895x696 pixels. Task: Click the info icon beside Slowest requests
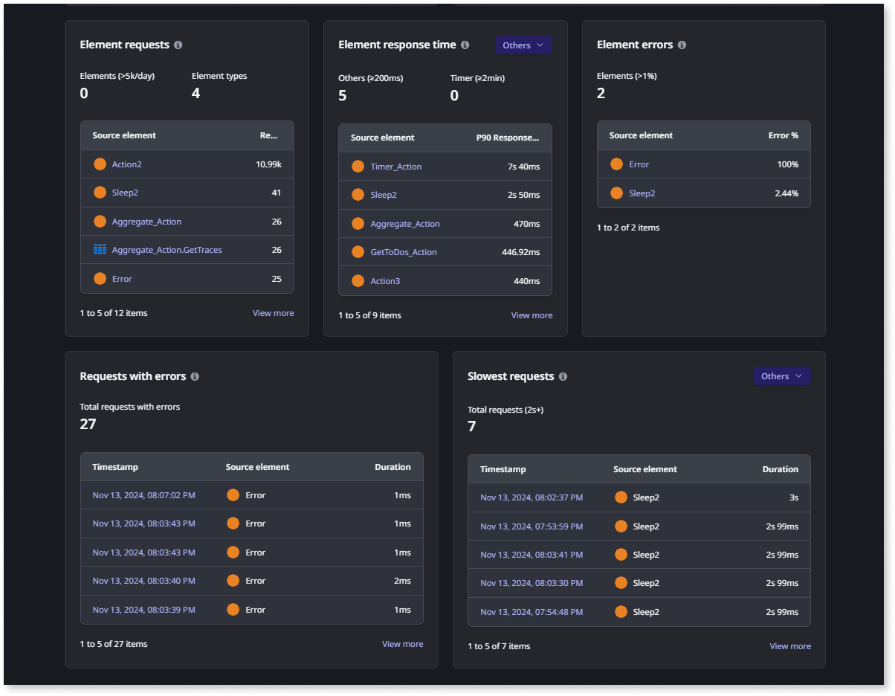click(x=563, y=377)
